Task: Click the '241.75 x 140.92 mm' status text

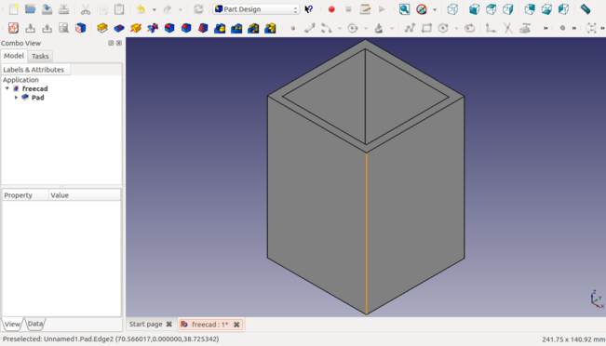Action: [x=573, y=339]
